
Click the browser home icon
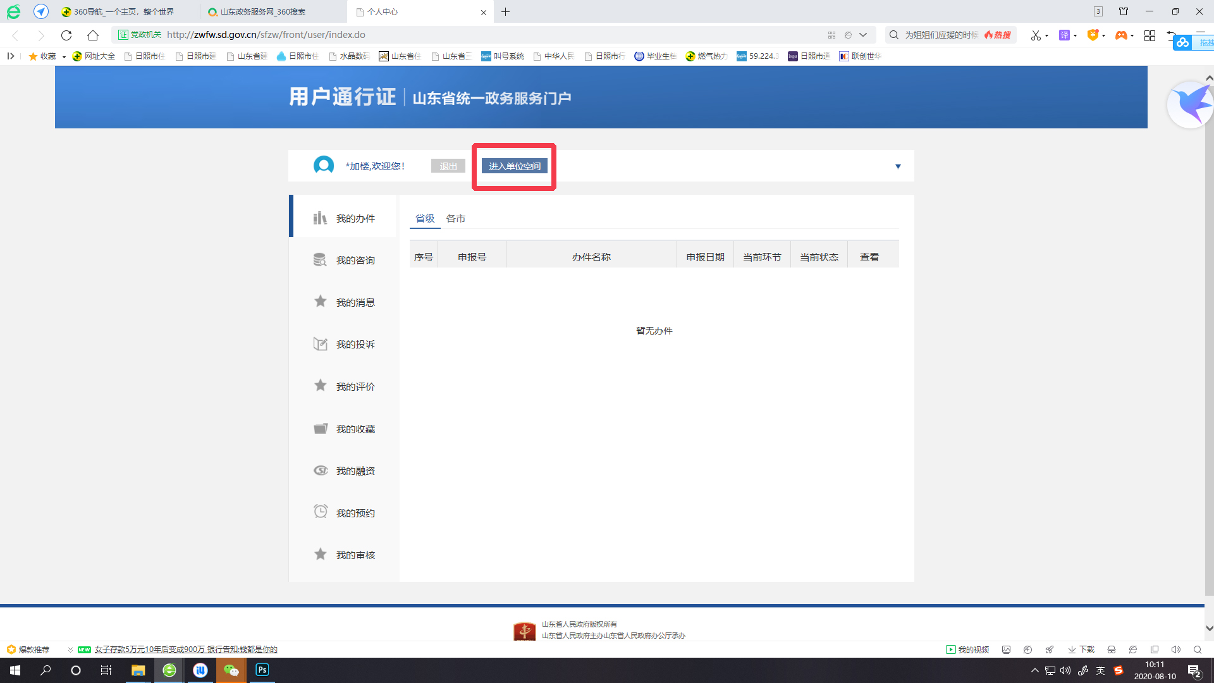coord(93,35)
